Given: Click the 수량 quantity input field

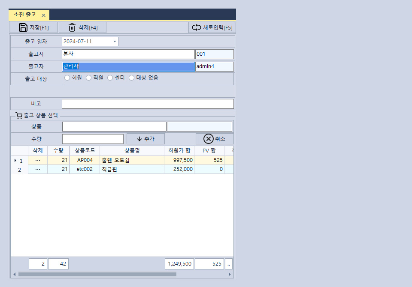Looking at the screenshot, I should coord(93,139).
